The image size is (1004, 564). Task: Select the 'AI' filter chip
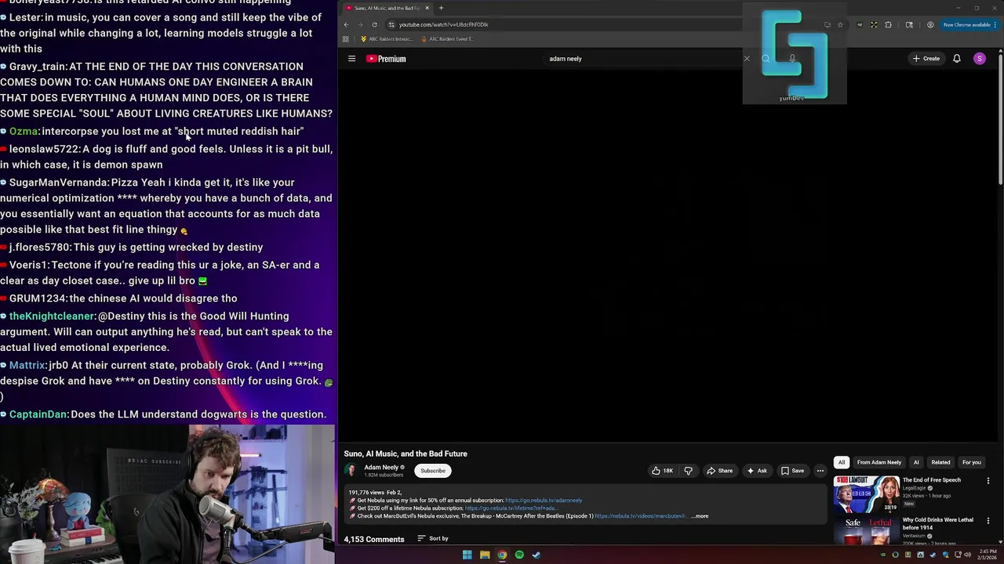click(x=916, y=462)
